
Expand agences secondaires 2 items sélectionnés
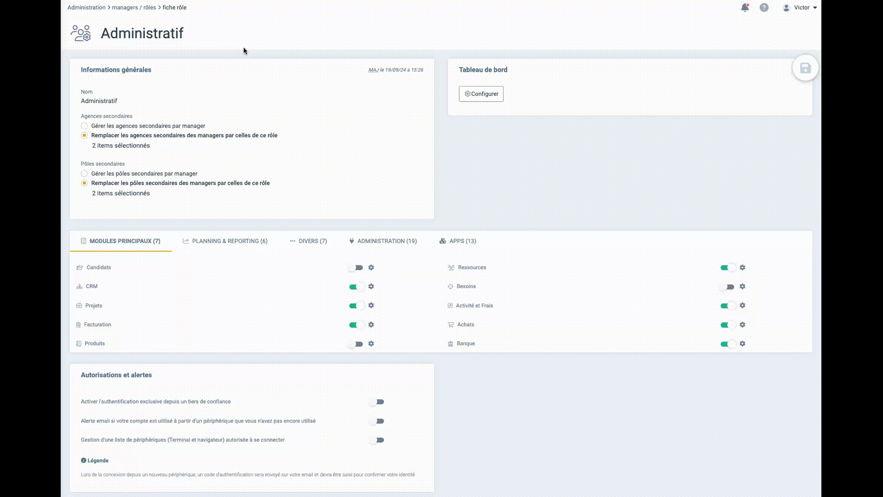click(x=120, y=145)
